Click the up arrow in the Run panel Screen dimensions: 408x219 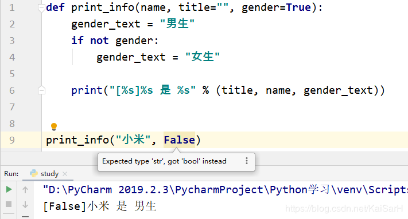pyautogui.click(x=25, y=190)
